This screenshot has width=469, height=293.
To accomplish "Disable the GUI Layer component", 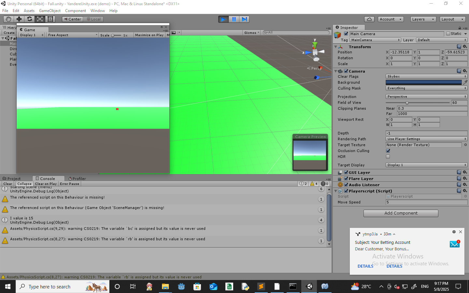I will (346, 173).
